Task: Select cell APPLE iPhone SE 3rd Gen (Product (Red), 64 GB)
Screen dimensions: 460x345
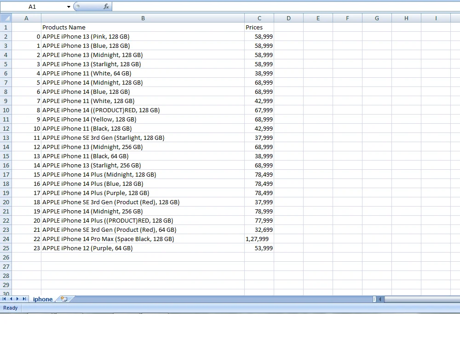Action: pos(143,230)
